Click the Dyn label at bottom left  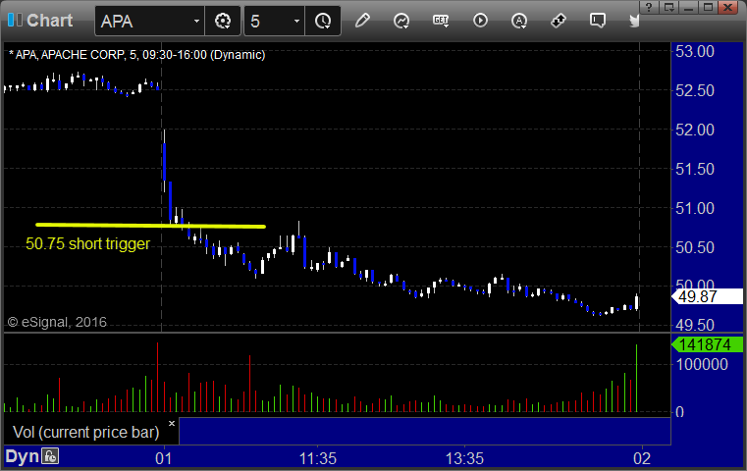point(22,456)
